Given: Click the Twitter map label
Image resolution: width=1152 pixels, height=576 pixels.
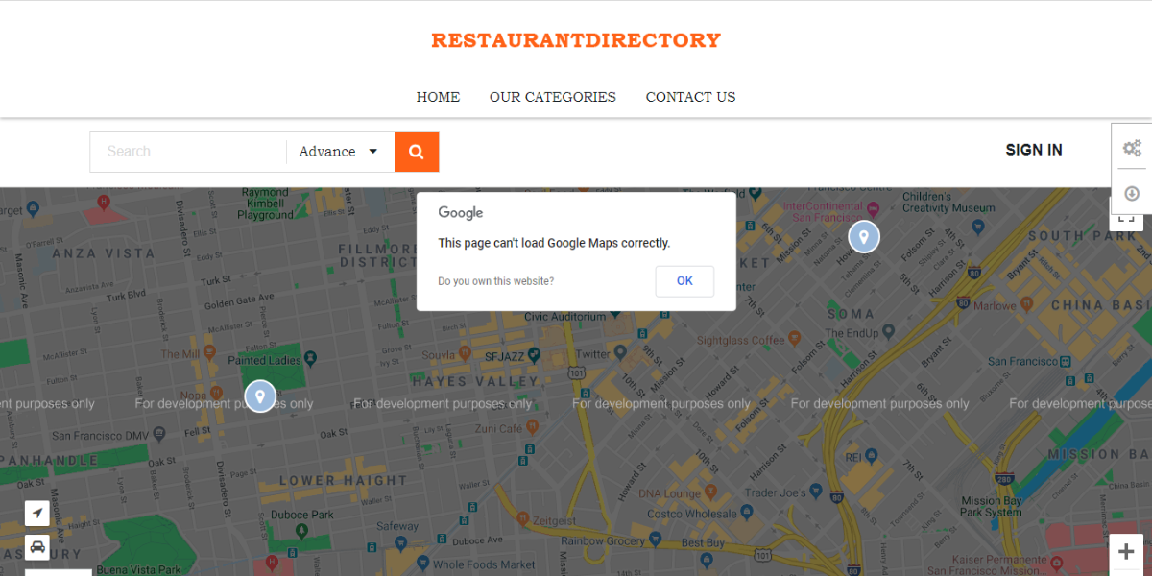Looking at the screenshot, I should pos(593,354).
